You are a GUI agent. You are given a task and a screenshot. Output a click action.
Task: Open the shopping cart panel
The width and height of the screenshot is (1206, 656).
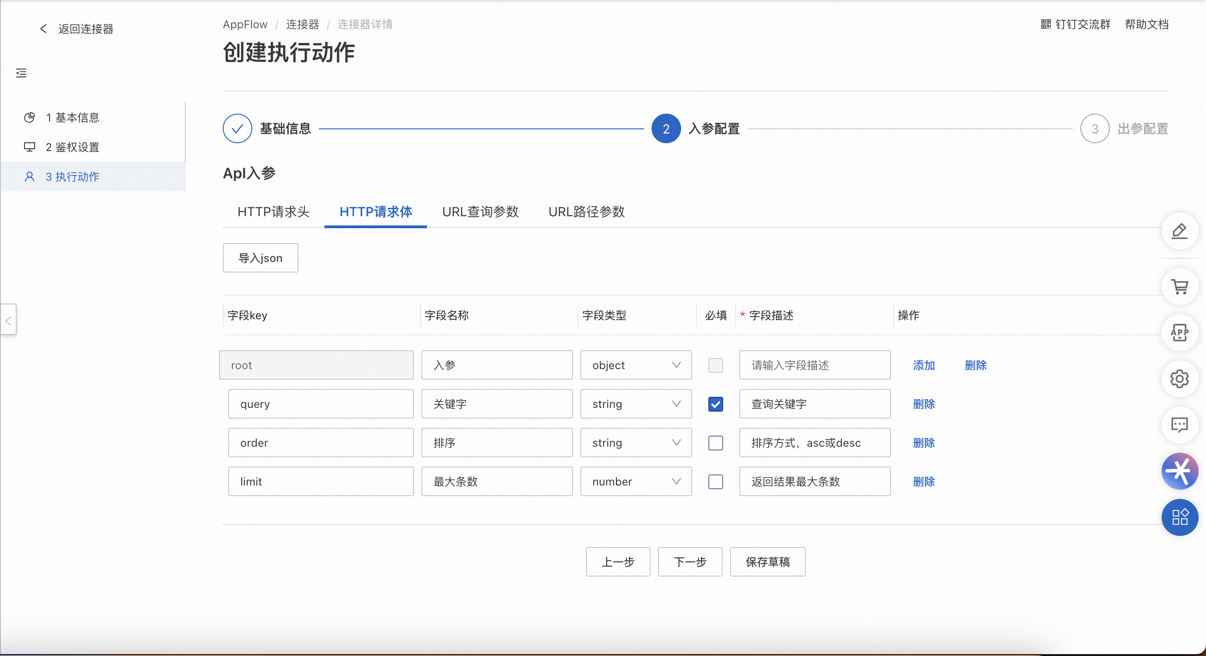pos(1179,287)
